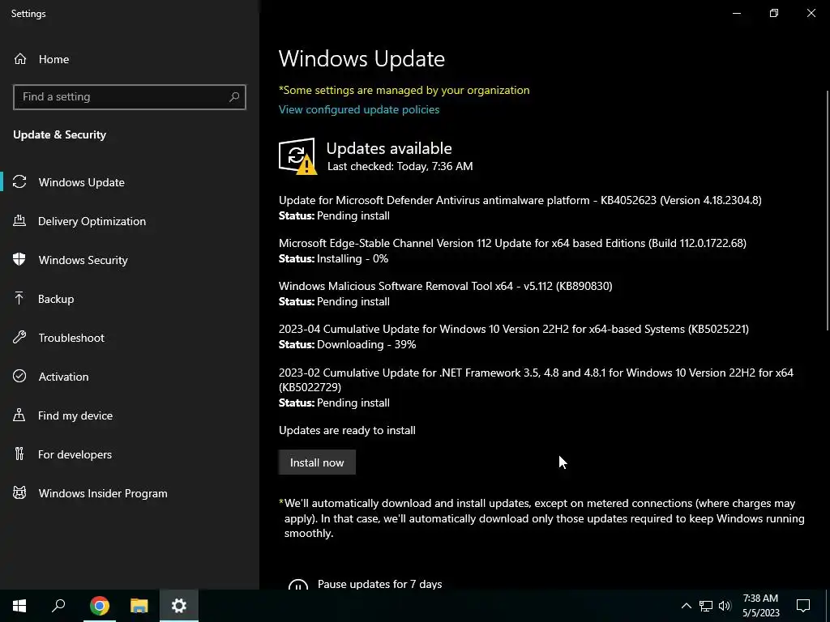The height and width of the screenshot is (622, 830).
Task: Click the Updates are ready to install text
Action: pyautogui.click(x=347, y=430)
